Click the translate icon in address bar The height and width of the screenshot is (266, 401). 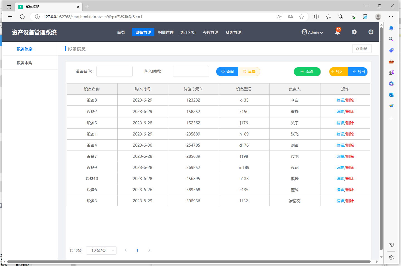point(290,17)
